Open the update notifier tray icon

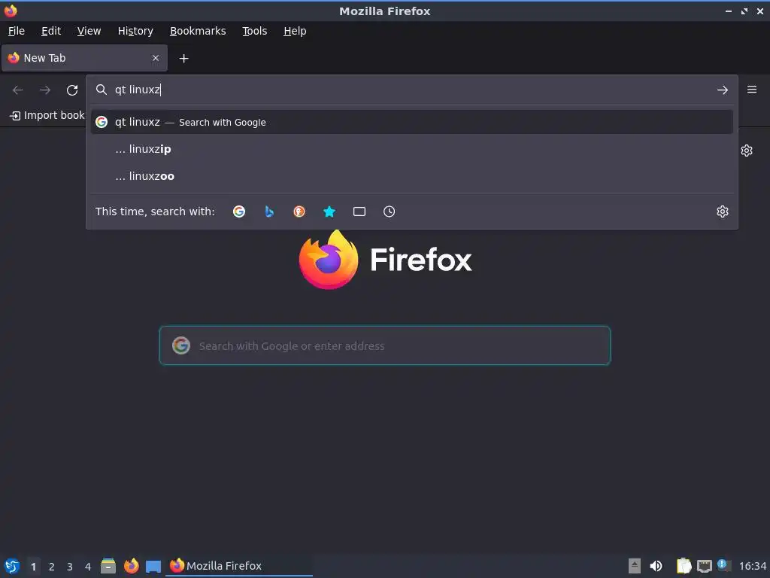coord(724,565)
